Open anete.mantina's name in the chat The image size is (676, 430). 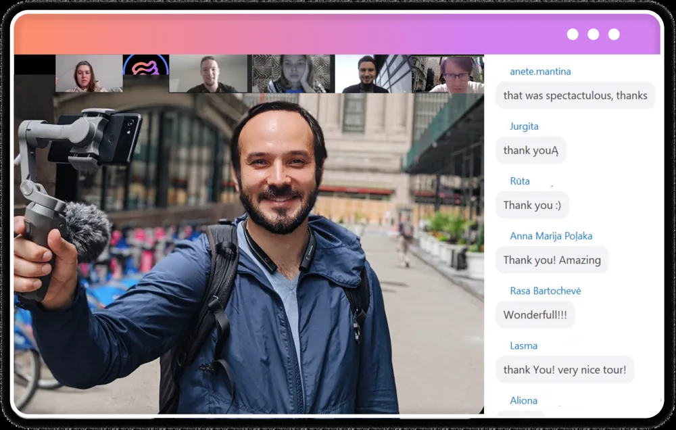click(x=540, y=72)
